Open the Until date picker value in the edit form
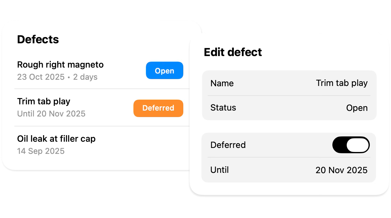The height and width of the screenshot is (218, 391). (x=341, y=170)
